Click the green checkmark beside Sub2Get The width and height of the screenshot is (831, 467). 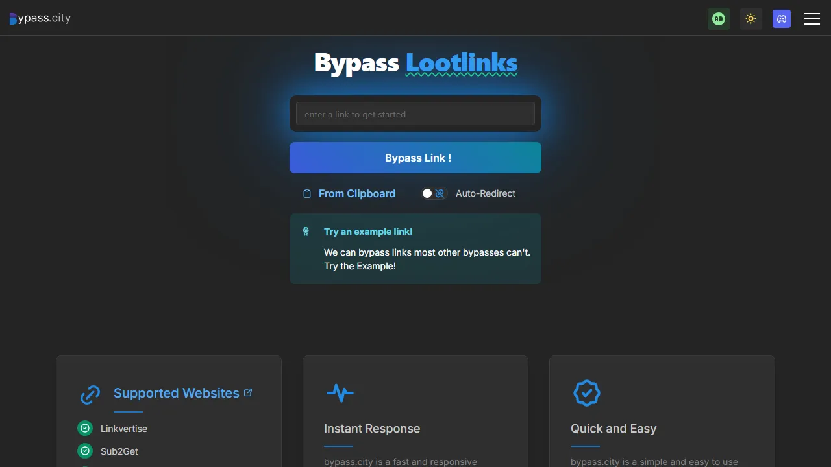pyautogui.click(x=85, y=451)
